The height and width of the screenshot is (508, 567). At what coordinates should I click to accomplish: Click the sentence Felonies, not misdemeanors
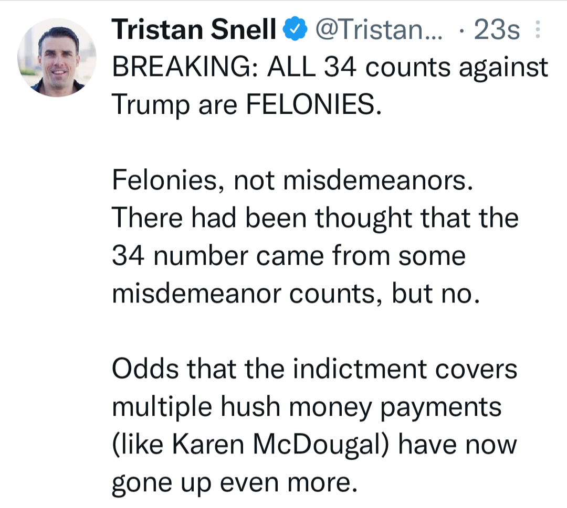(x=292, y=180)
